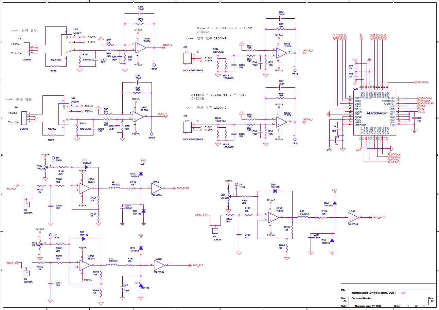Click the EXT_FLT2 net label
The height and width of the screenshot is (310, 439).
(x=380, y=217)
